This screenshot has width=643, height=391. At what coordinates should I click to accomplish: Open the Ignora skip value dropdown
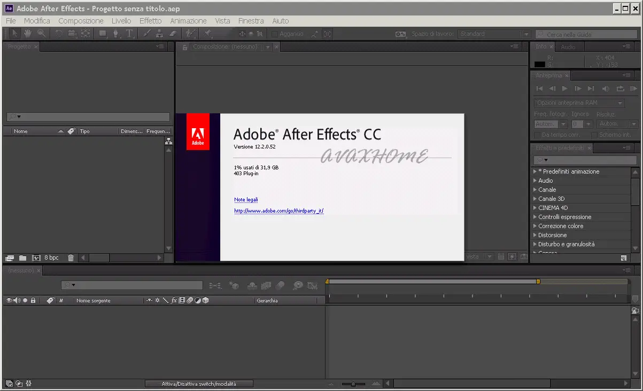[582, 124]
